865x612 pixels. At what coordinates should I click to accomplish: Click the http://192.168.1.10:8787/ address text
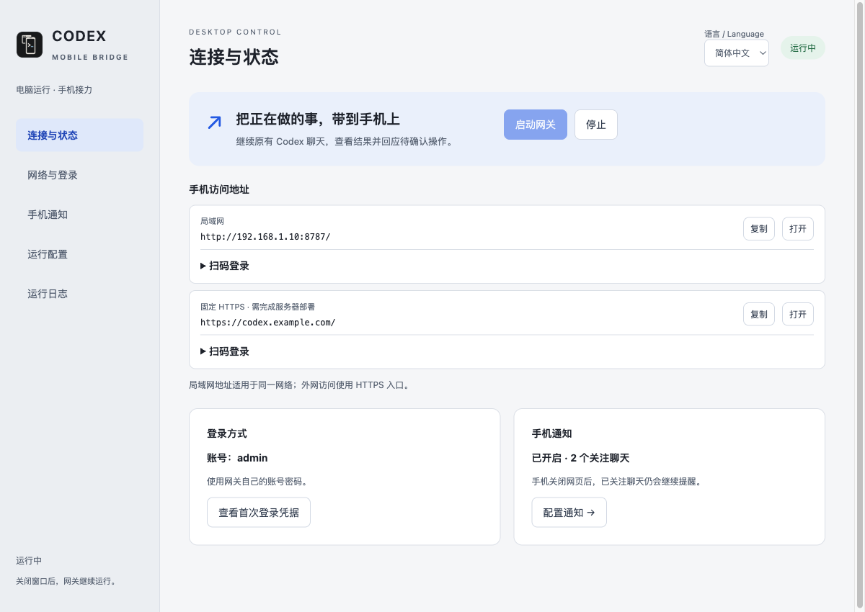(x=265, y=236)
